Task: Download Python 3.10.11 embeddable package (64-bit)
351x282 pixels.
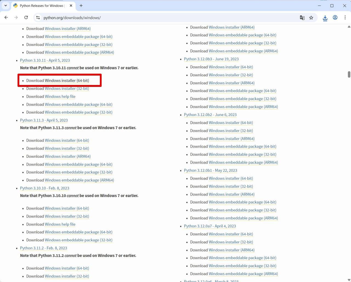Action: (x=79, y=104)
